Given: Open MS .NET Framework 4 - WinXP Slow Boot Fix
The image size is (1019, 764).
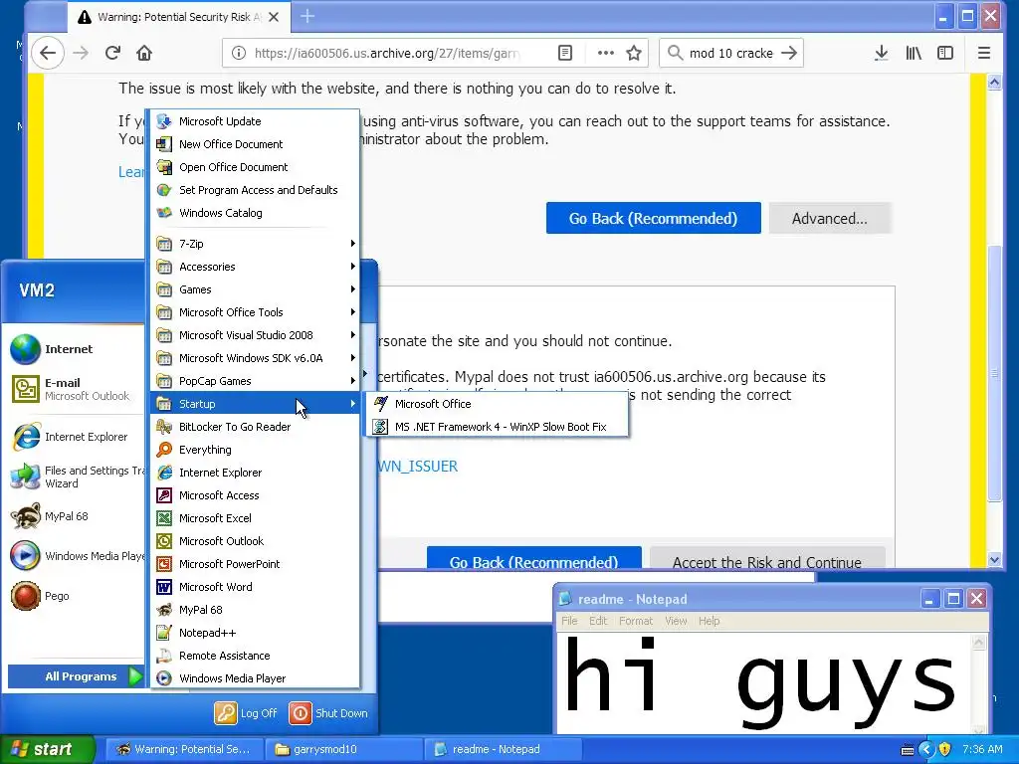Looking at the screenshot, I should point(498,426).
